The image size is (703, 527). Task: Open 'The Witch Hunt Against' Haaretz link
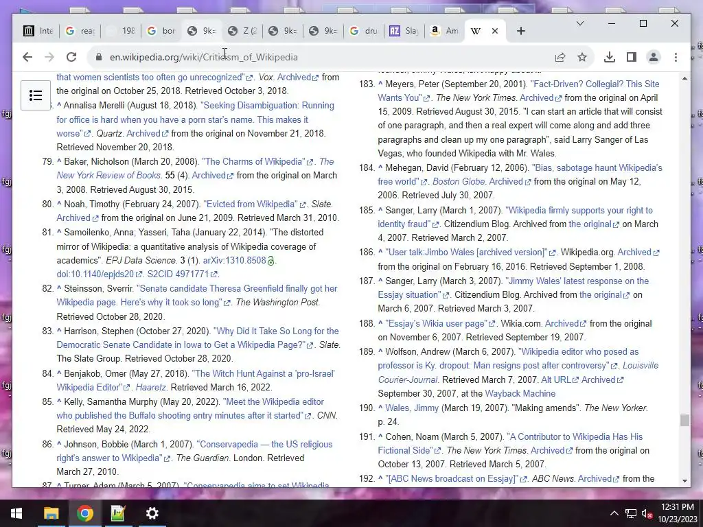pyautogui.click(x=196, y=380)
